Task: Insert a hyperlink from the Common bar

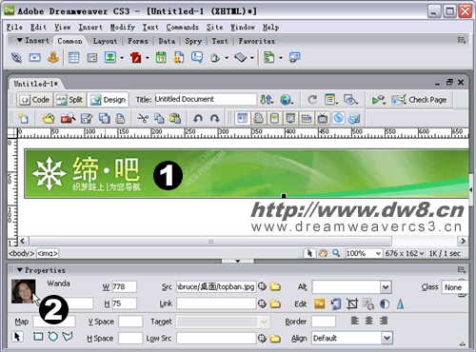Action: pyautogui.click(x=16, y=57)
